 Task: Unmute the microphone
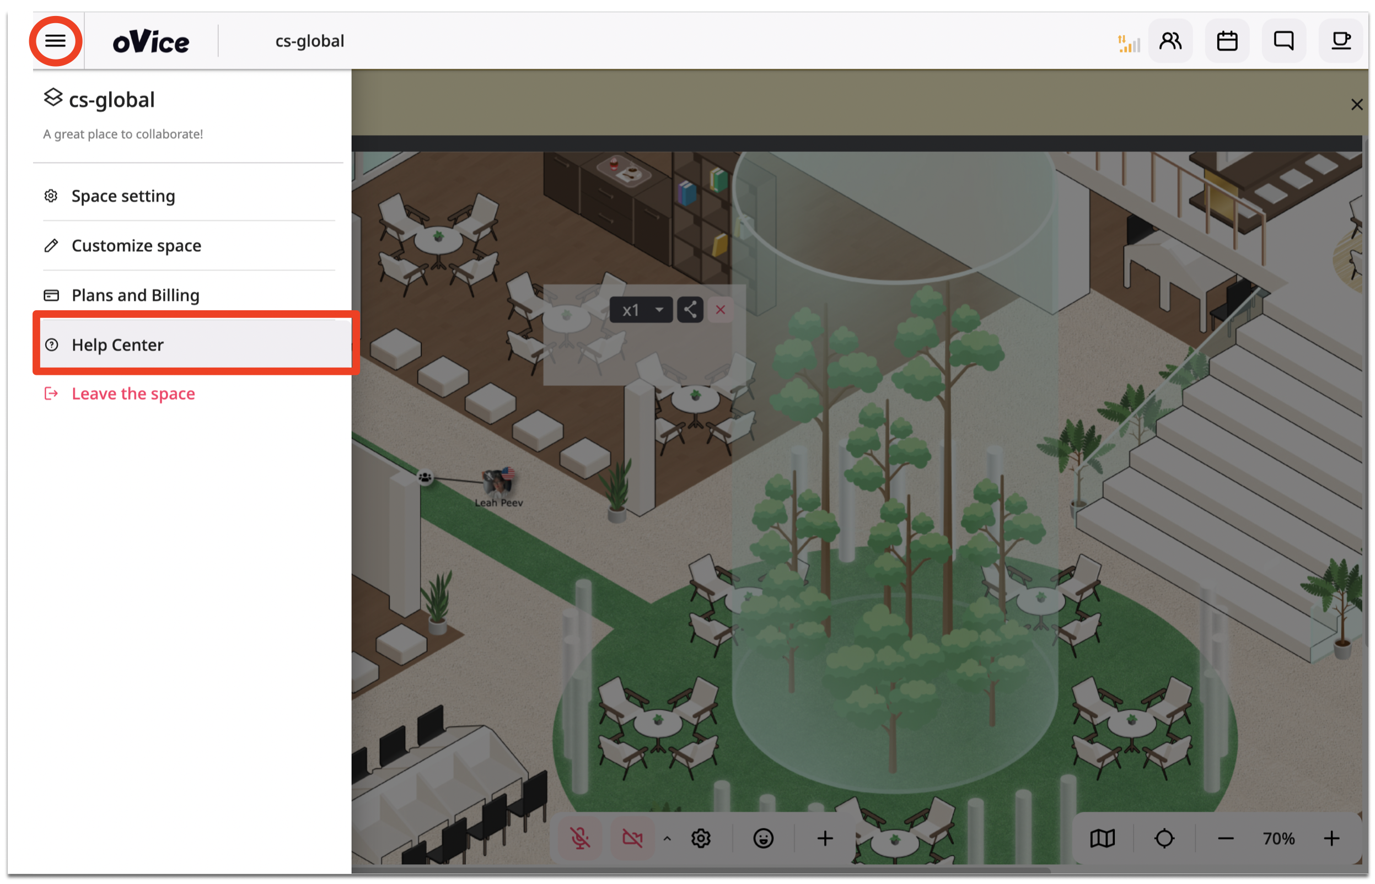pyautogui.click(x=580, y=838)
